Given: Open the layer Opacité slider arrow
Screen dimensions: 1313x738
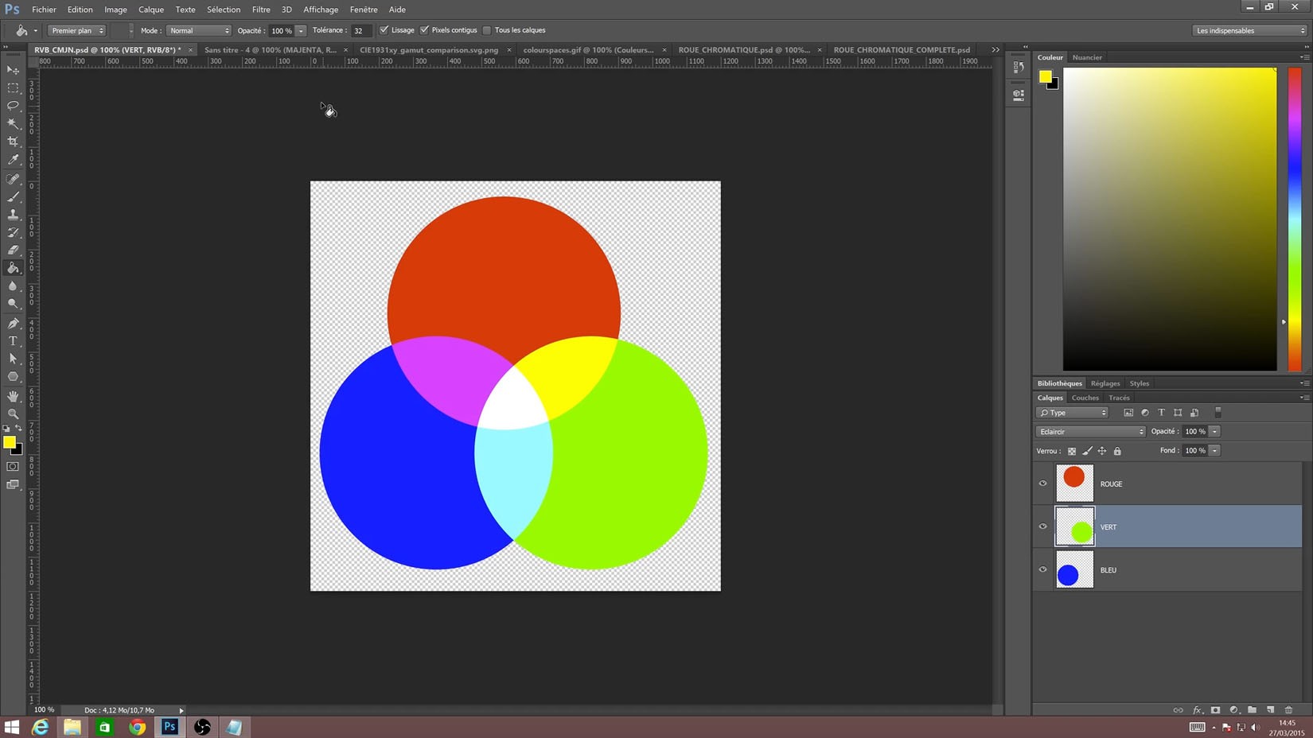Looking at the screenshot, I should click(x=1215, y=431).
